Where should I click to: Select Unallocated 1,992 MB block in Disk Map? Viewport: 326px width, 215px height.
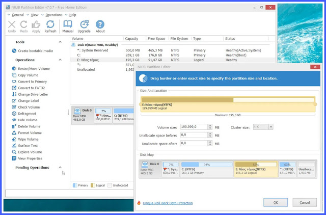click(306, 169)
